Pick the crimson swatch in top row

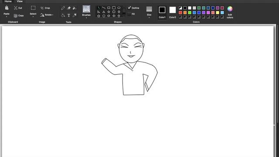click(x=222, y=8)
